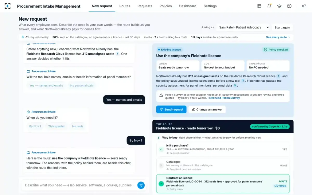
Task: Click the Yes — names and emails sent bubble
Action: 124,100
